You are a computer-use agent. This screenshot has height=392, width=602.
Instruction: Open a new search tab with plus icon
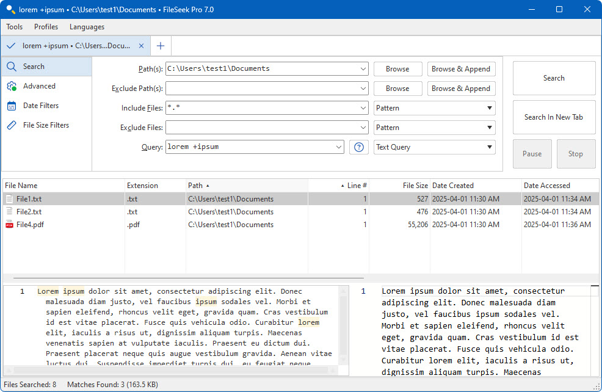click(x=161, y=46)
